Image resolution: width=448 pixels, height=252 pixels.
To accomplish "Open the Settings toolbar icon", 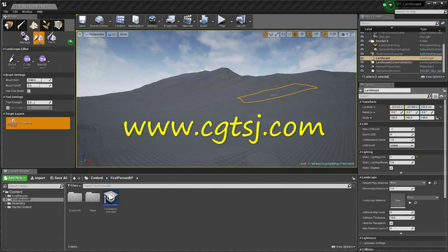I will [x=152, y=21].
